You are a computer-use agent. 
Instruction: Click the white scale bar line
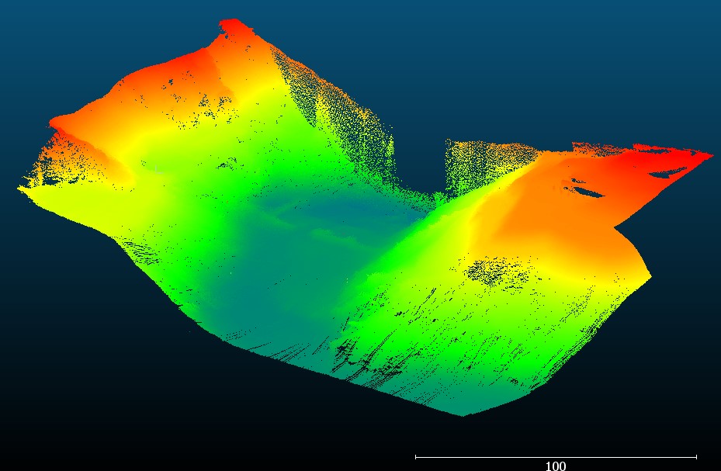[556, 457]
